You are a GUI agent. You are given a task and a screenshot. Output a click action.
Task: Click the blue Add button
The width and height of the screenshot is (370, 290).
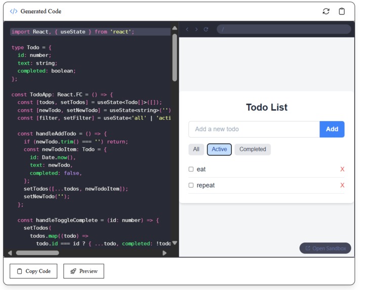(332, 129)
